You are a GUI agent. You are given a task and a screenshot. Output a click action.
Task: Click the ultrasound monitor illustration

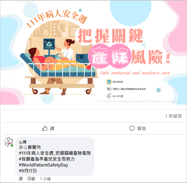[x=49, y=44]
